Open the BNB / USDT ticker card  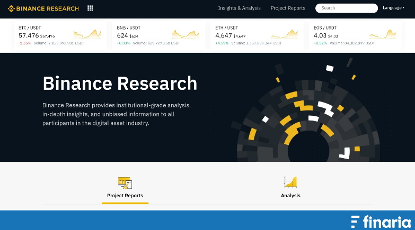159,35
